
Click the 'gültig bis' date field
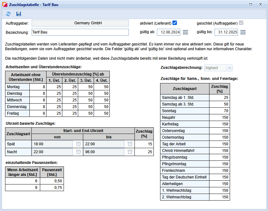pyautogui.click(x=226, y=32)
